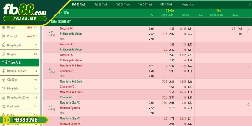Click the beach volleyball icon beside Bóng chuyền bãi biển
252x126 pixels.
pos(4,97)
